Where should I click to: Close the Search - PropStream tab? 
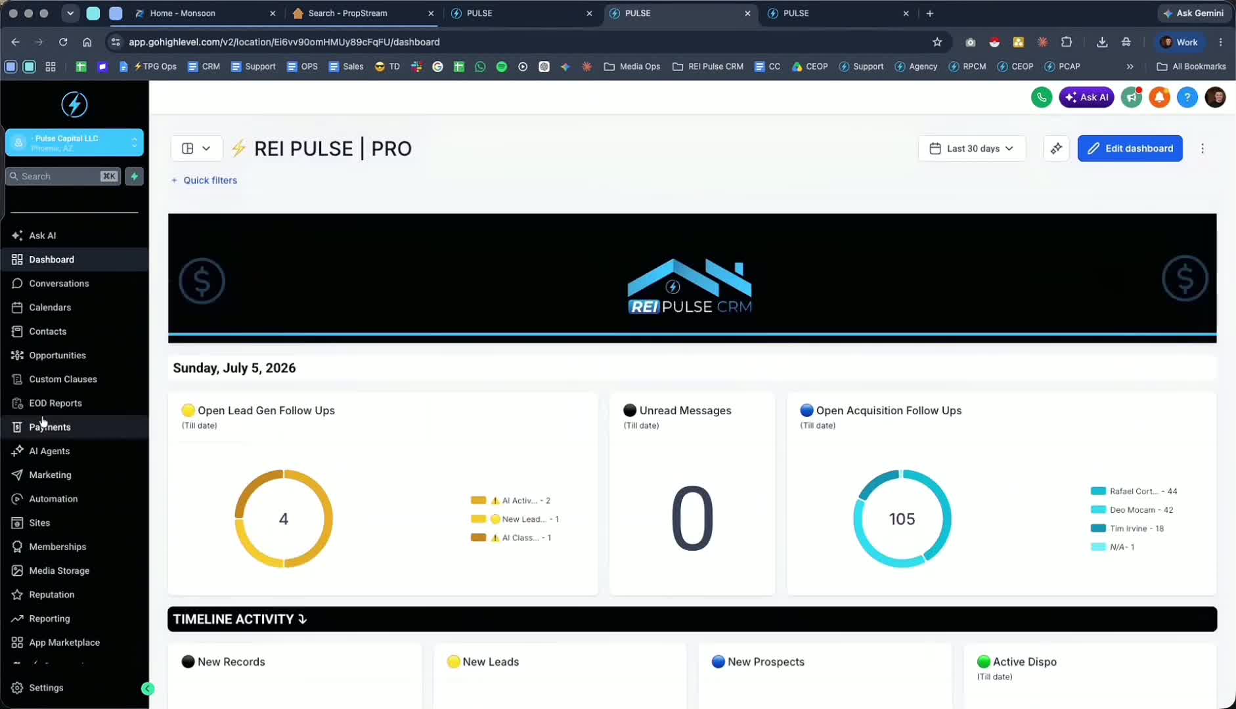click(431, 13)
